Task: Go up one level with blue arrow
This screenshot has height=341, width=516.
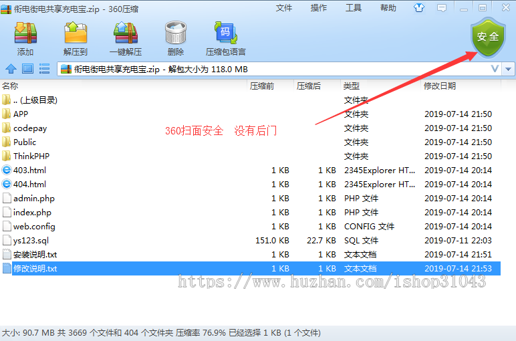Action: point(11,69)
